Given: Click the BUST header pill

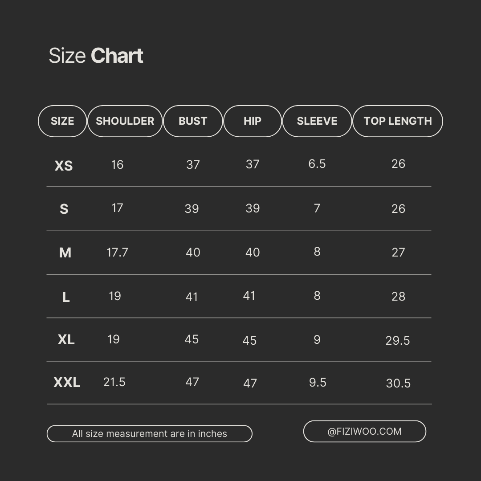Looking at the screenshot, I should click(193, 121).
